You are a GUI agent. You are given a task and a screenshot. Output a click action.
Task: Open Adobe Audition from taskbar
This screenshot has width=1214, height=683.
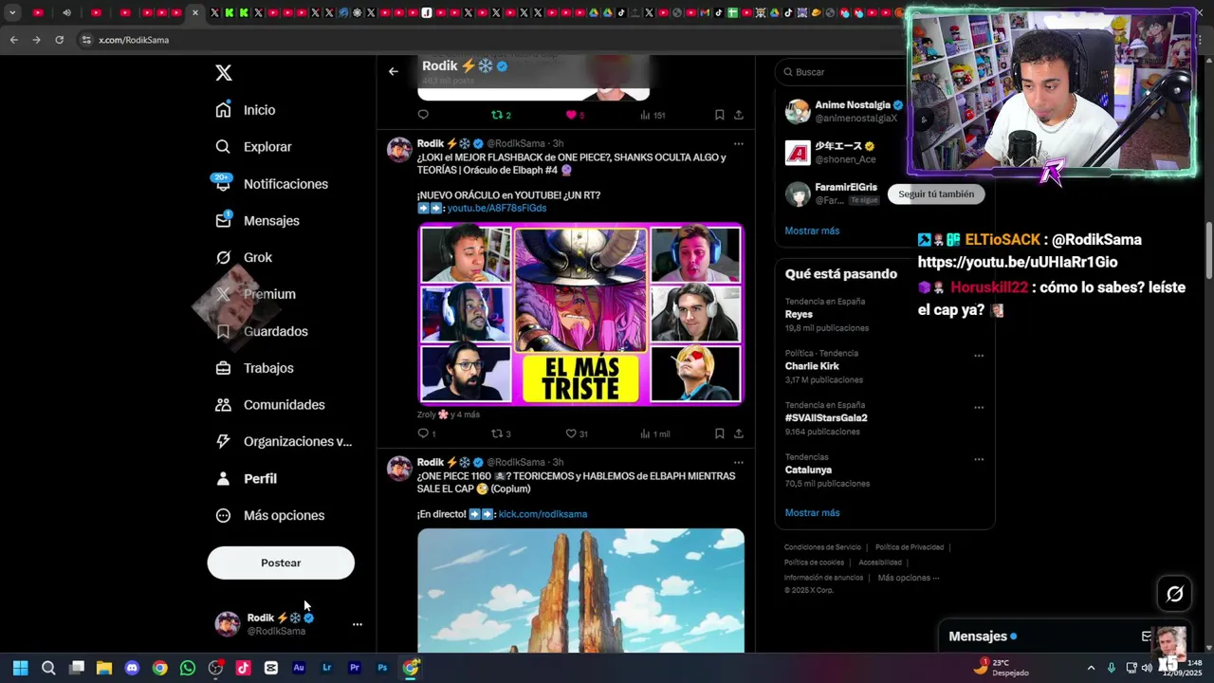pyautogui.click(x=299, y=668)
